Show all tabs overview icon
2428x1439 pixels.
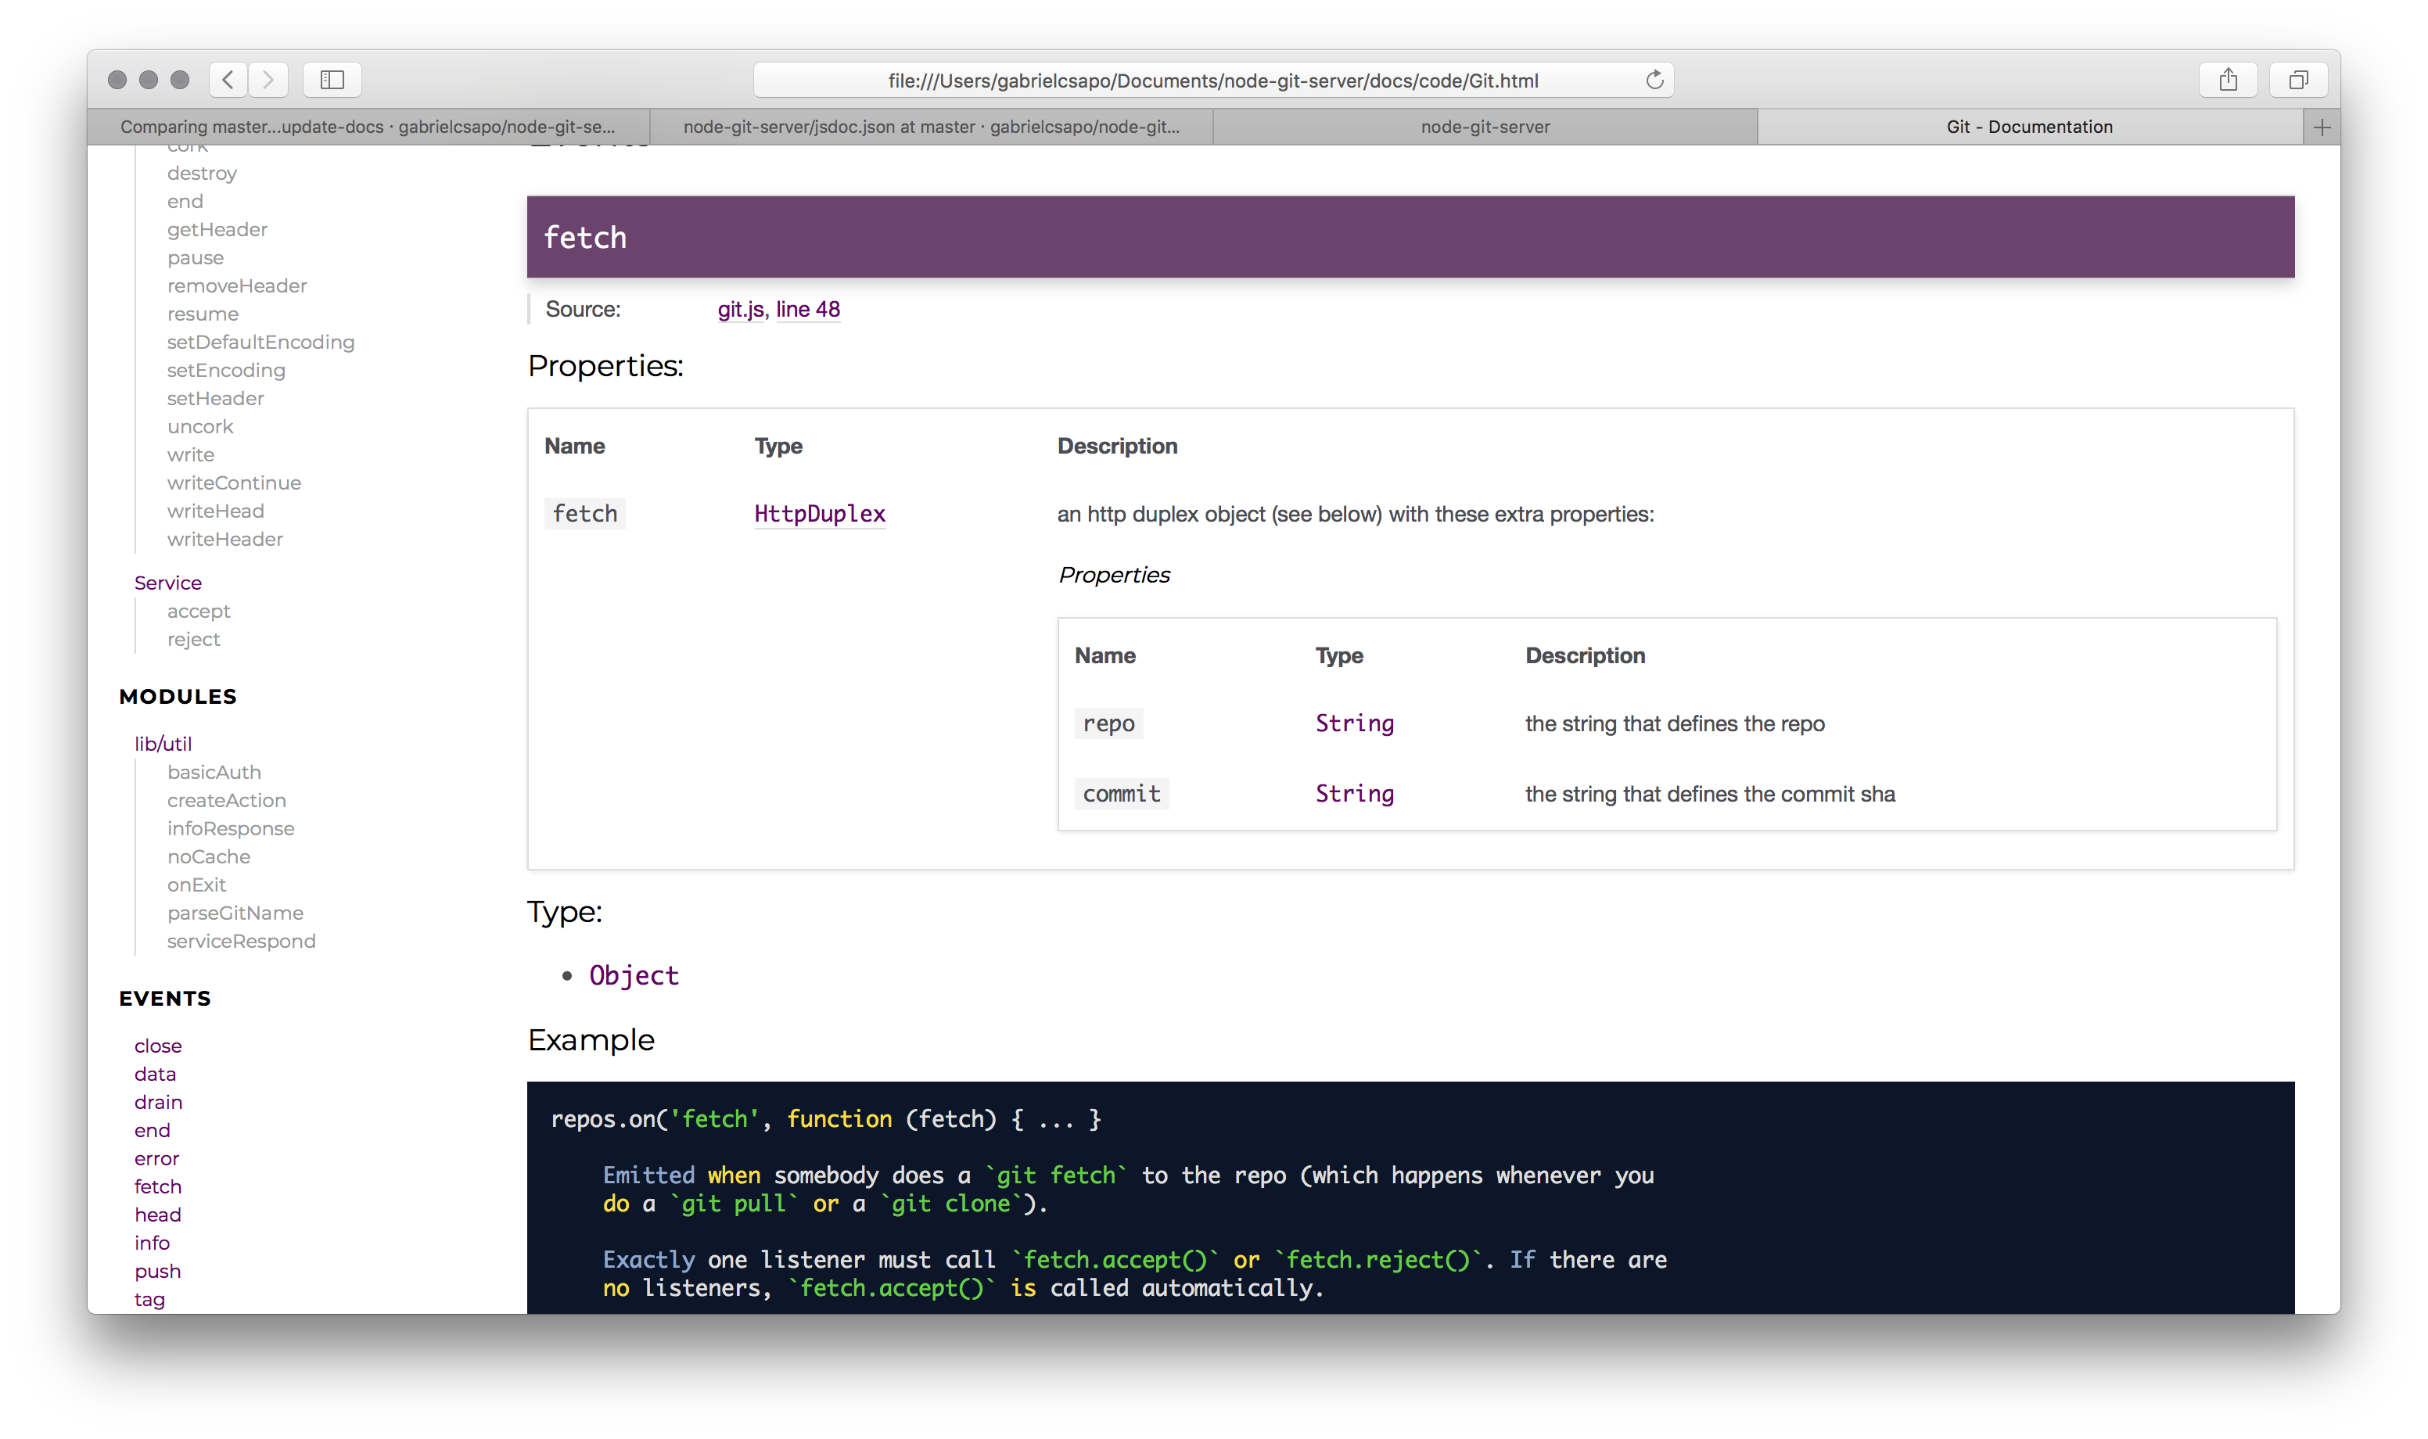tap(2297, 80)
